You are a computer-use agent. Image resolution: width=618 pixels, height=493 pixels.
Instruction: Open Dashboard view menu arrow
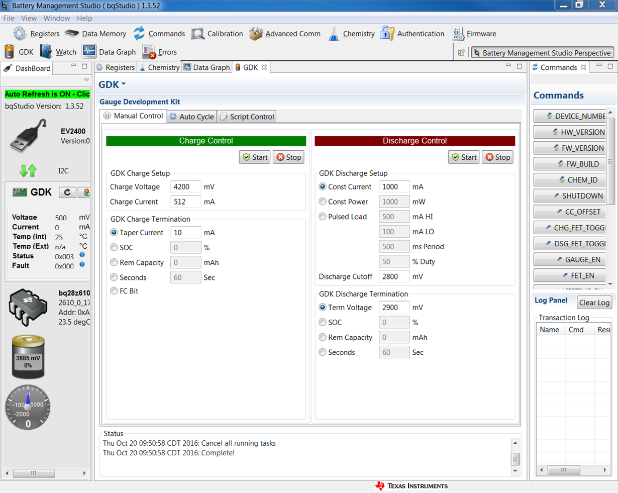pos(86,80)
